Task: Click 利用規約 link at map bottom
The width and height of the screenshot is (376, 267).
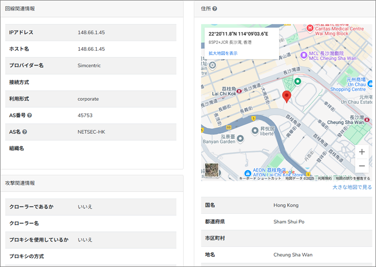Action: 325,178
